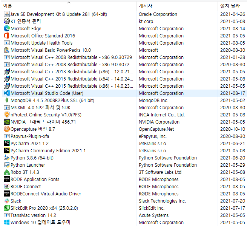Click the MSXML 4.0 SP2 icon
Screen dimensions: 247x226
(x=7, y=107)
